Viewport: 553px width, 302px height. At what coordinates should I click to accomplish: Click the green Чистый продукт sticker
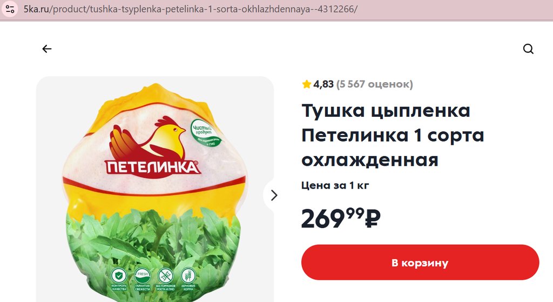[207, 134]
